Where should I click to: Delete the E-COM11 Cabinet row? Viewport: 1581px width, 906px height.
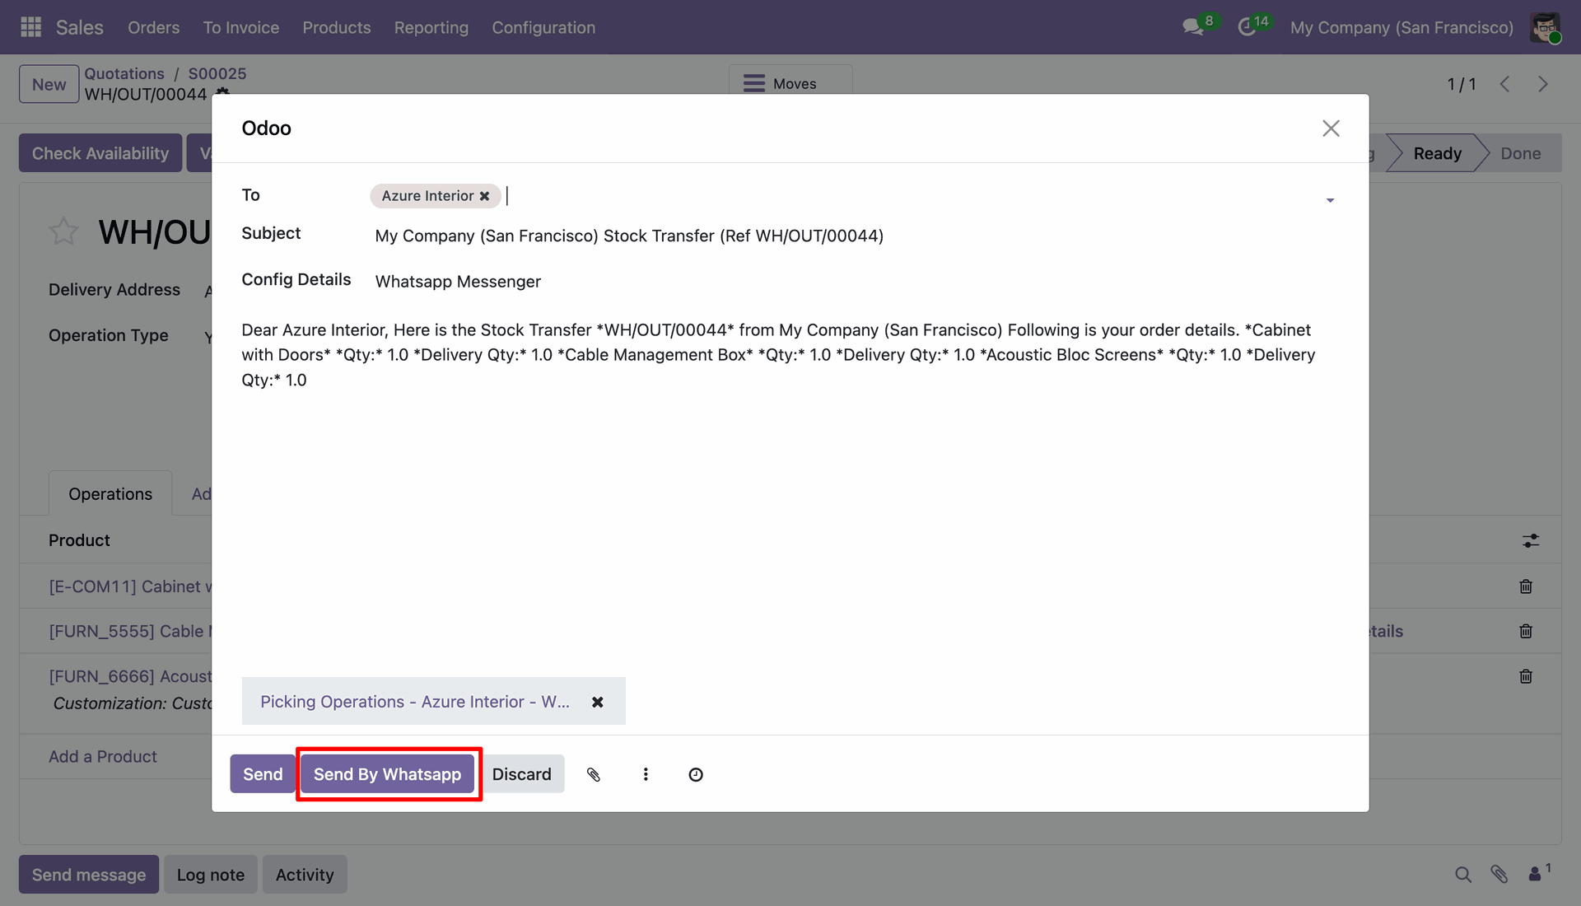click(x=1526, y=586)
